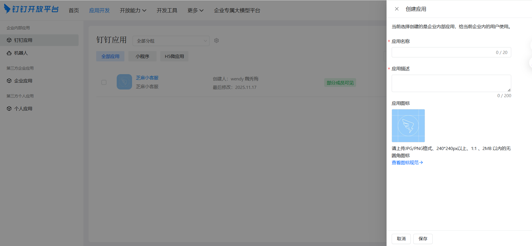
Task: Open the 查看图标规范 link
Action: [x=407, y=162]
